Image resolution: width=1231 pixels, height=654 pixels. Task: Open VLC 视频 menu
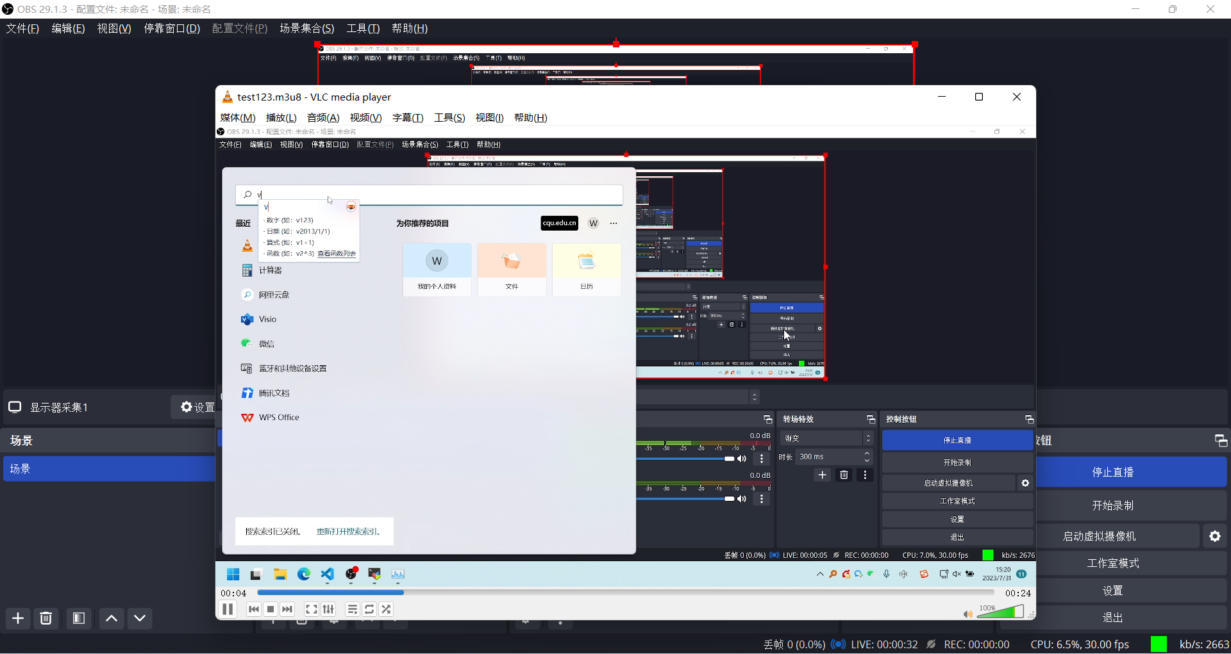click(x=365, y=118)
